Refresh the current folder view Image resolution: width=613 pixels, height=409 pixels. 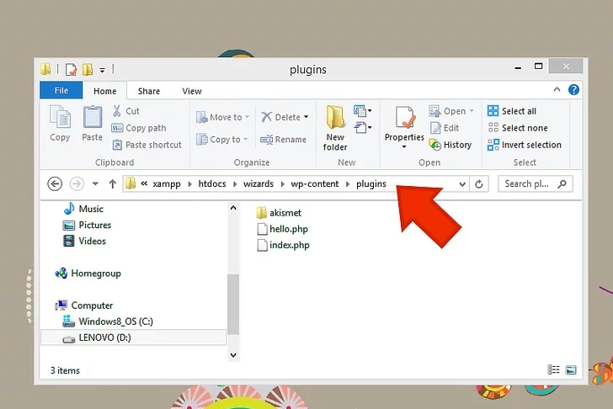(x=480, y=183)
